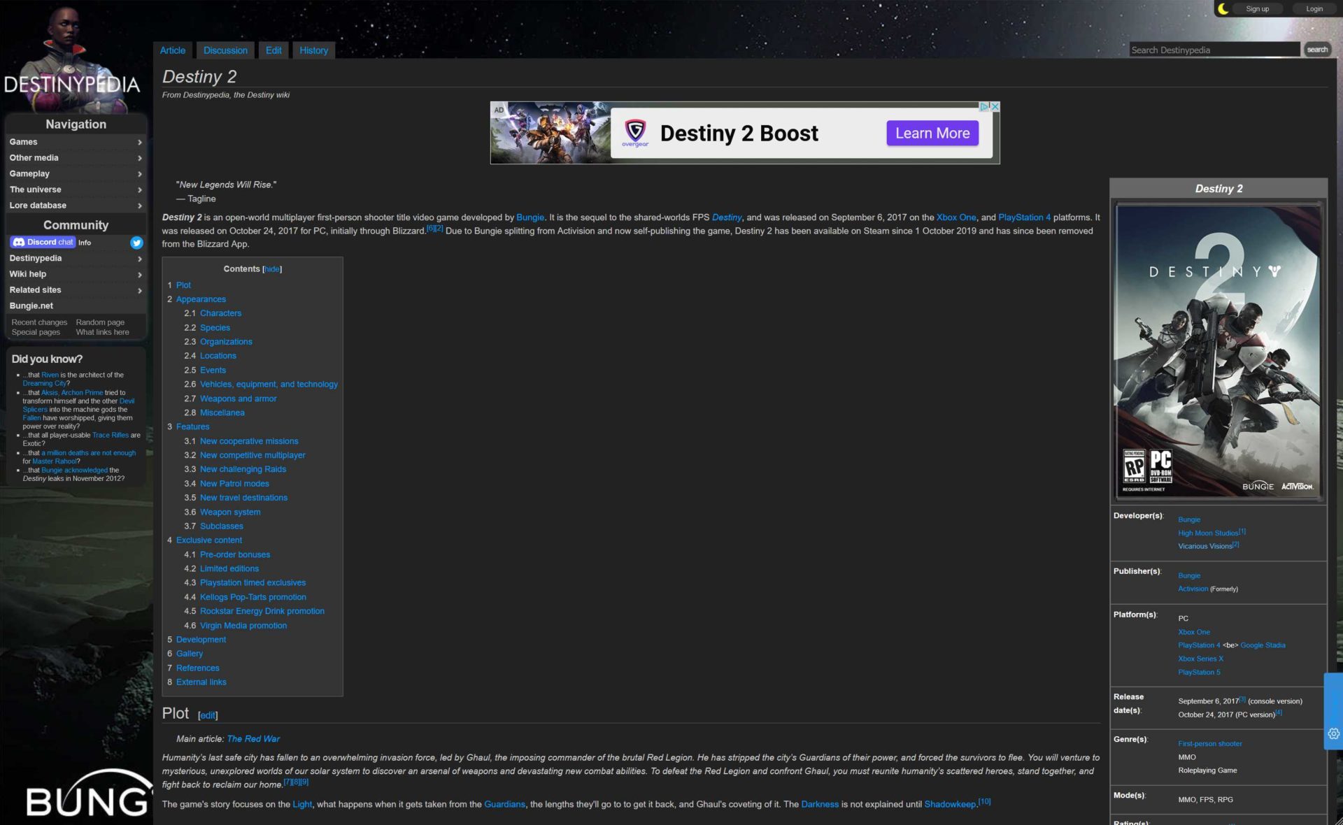Open the History tab
1343x825 pixels.
coord(313,50)
